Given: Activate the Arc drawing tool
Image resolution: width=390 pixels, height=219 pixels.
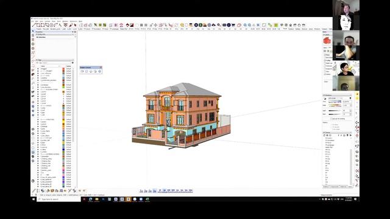Looking at the screenshot, I should point(55,25).
